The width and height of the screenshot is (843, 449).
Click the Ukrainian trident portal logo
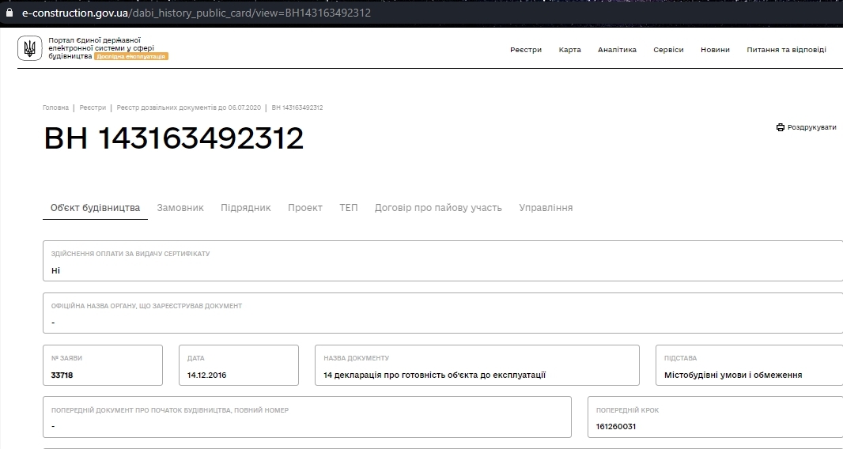tap(29, 48)
